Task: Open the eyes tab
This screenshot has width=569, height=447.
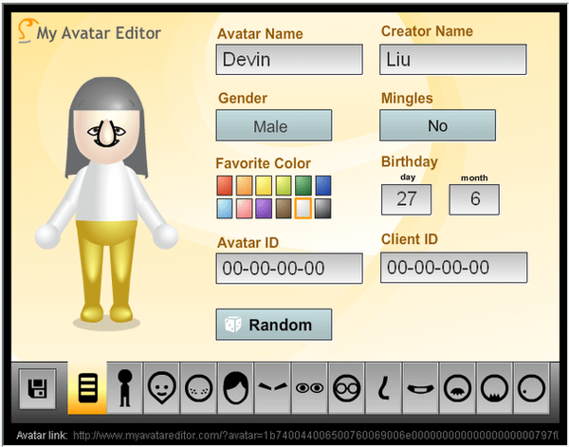Action: pos(310,388)
